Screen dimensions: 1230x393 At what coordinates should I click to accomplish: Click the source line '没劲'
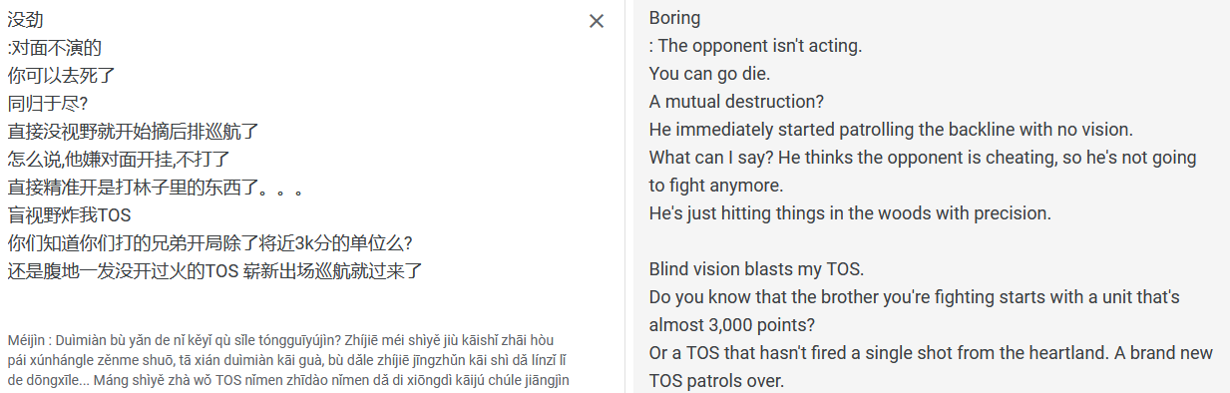point(25,19)
